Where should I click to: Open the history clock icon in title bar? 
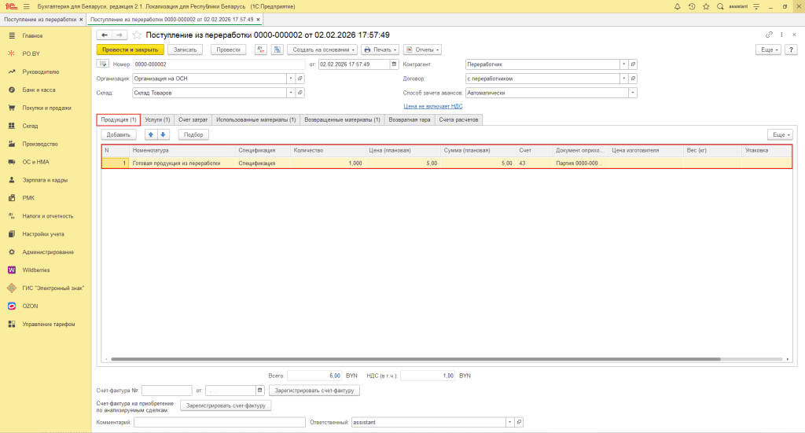click(692, 6)
